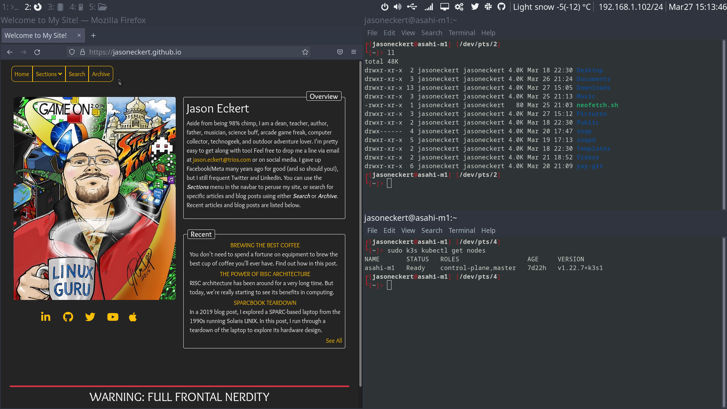
Task: Click the Home menu item
Action: click(22, 74)
